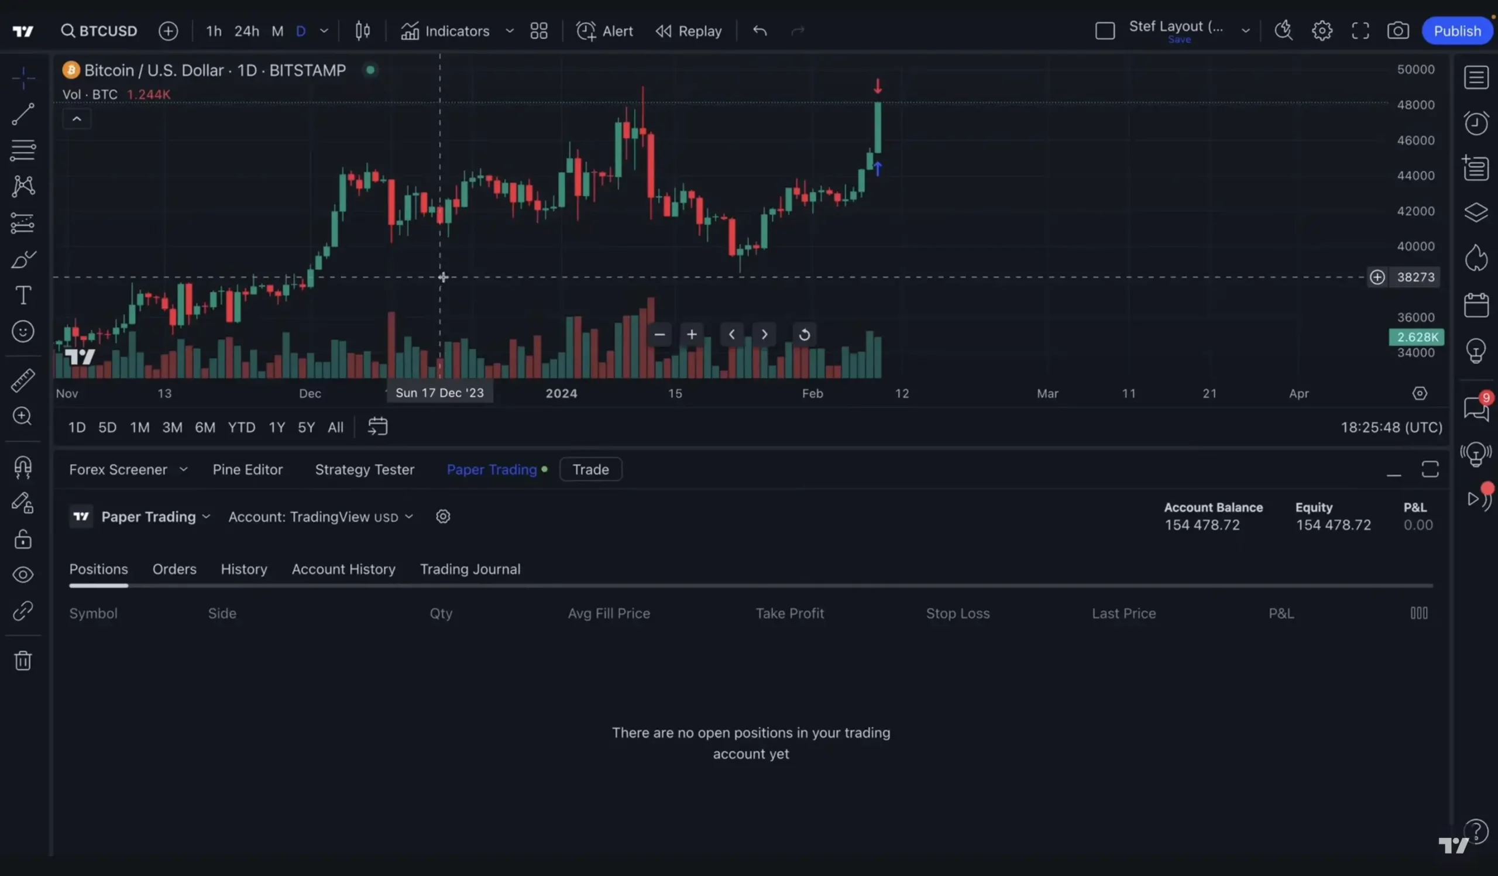Click the account settings gear icon

point(442,516)
